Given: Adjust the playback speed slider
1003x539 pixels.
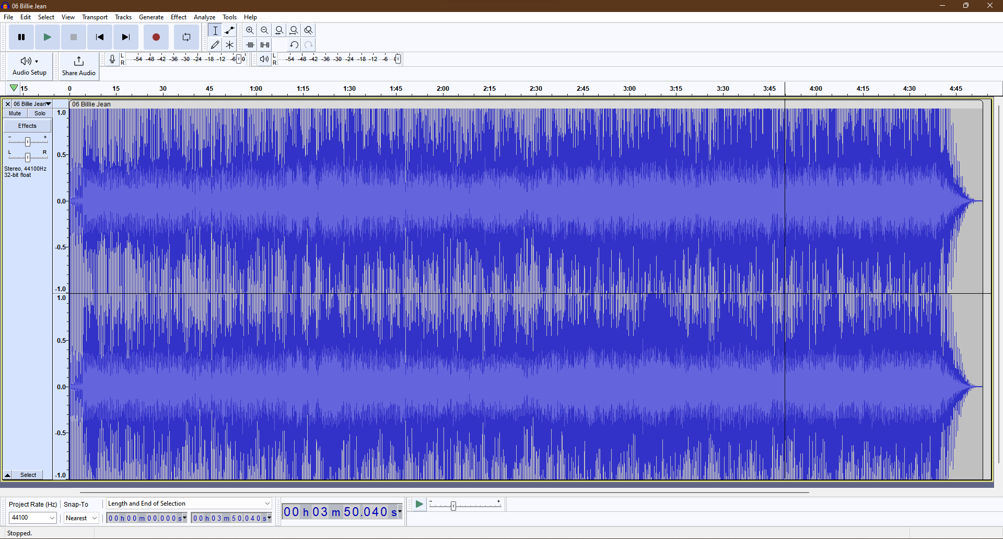Looking at the screenshot, I should click(x=453, y=505).
